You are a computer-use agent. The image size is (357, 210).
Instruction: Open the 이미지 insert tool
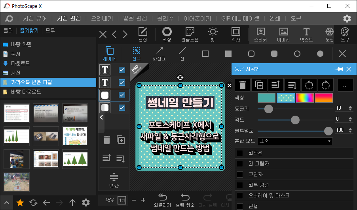[283, 34]
